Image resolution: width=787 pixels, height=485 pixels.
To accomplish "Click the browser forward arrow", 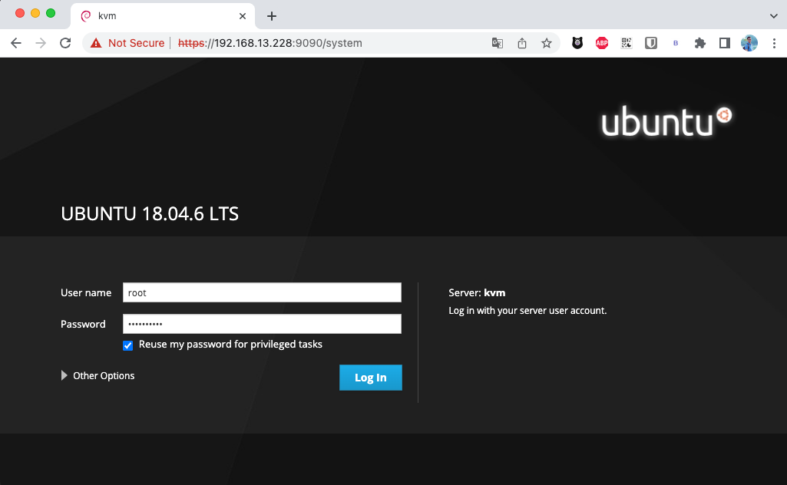I will coord(41,43).
